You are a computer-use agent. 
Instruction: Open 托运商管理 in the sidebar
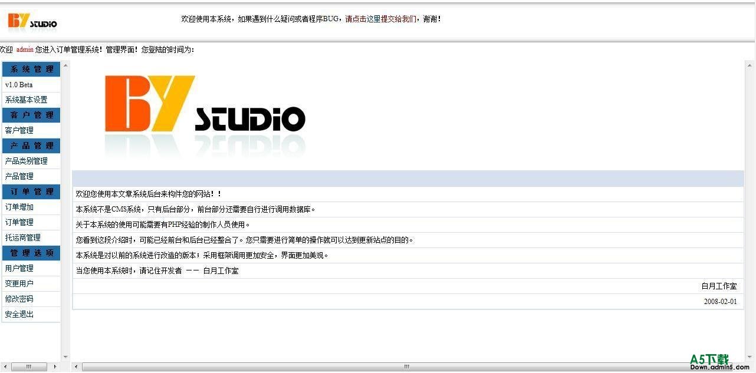pos(22,238)
